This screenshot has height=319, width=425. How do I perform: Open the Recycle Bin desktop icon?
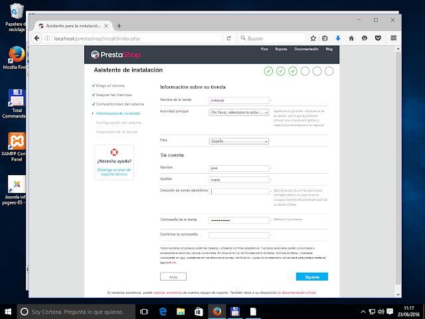[17, 17]
